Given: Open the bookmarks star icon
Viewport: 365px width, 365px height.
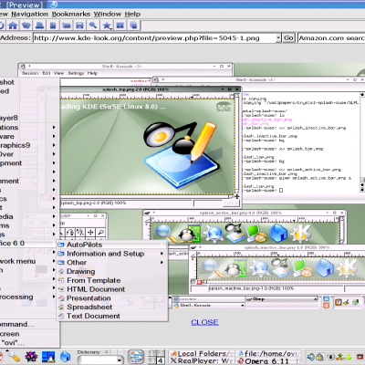Looking at the screenshot, I should tap(107, 26).
